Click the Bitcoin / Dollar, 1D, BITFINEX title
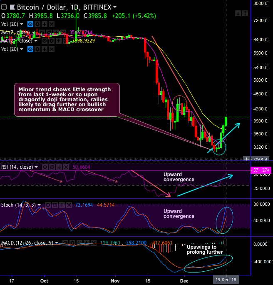This screenshot has height=285, width=273. pyautogui.click(x=64, y=7)
